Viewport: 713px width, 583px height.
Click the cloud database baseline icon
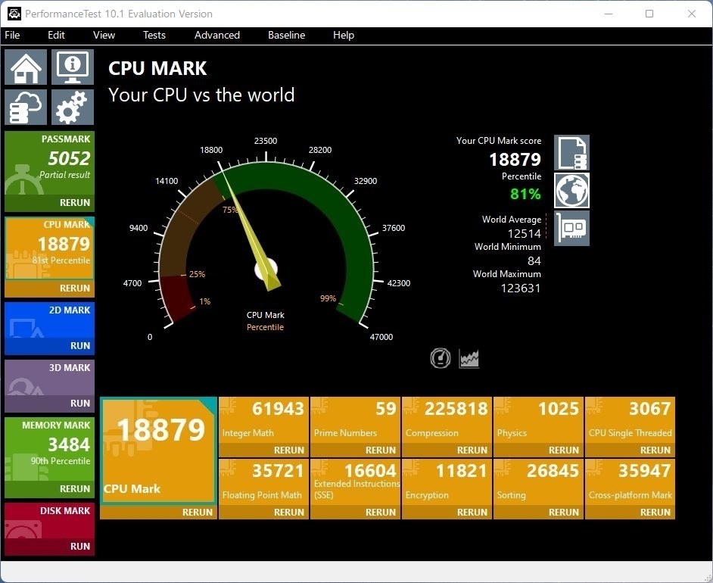(26, 108)
